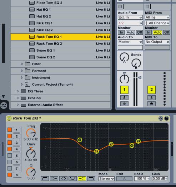
Task: Open the All Channels dropdown
Action: tap(157, 23)
